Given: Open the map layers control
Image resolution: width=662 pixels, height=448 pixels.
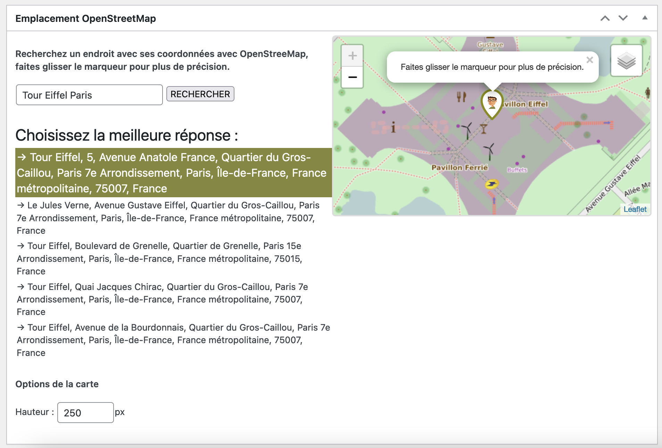Looking at the screenshot, I should coord(626,61).
